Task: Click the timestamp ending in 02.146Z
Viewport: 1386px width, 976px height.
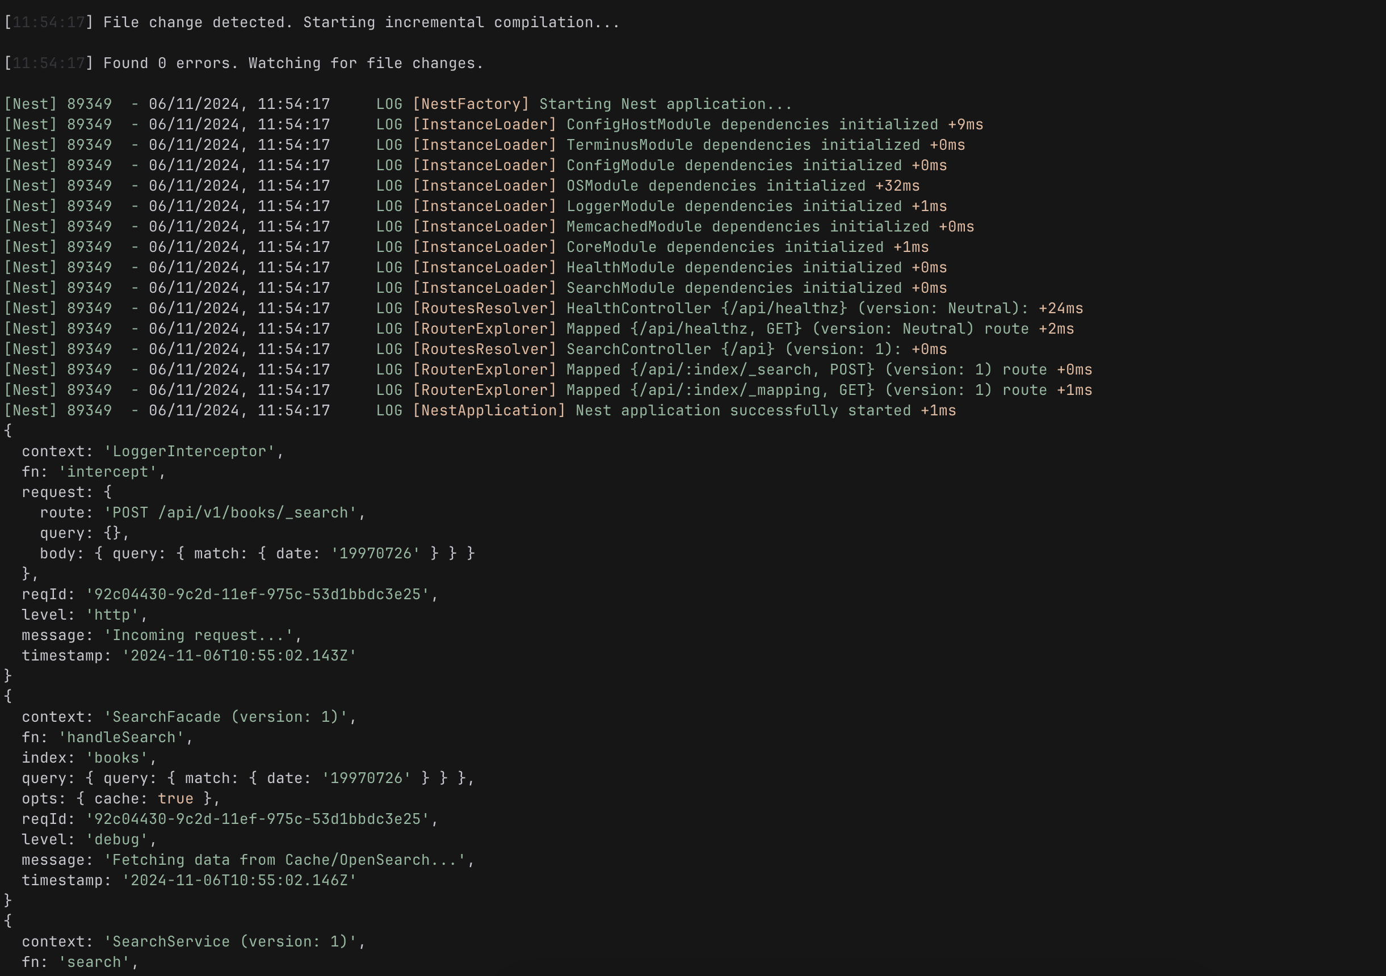Action: (x=189, y=881)
